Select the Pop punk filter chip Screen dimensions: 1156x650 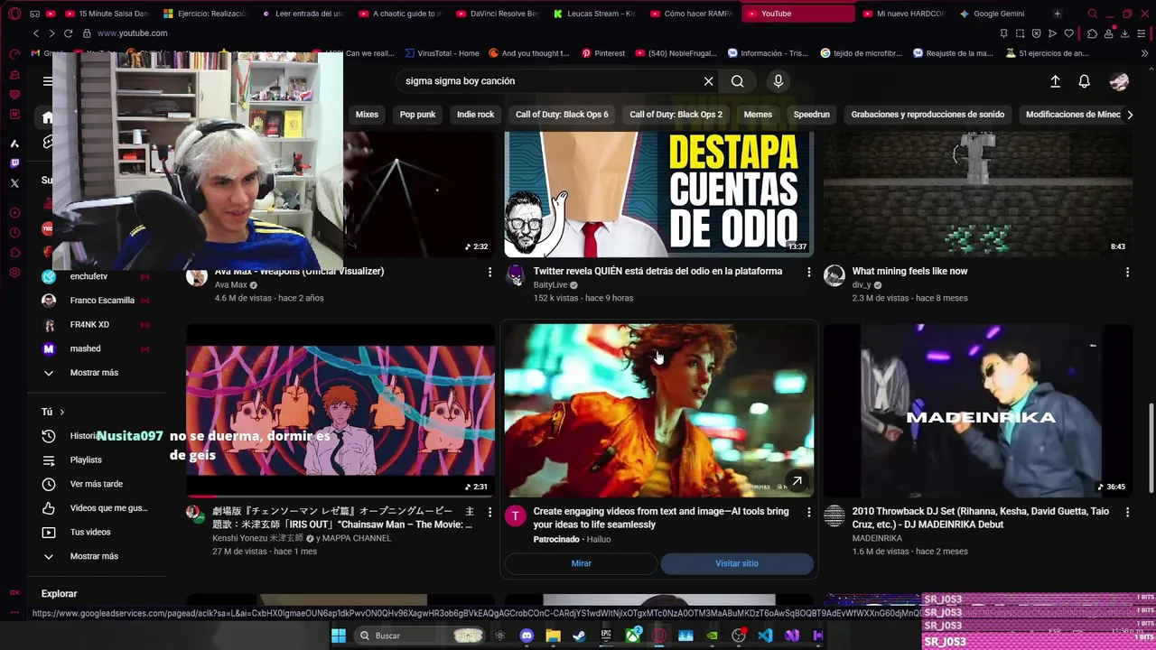coord(417,115)
